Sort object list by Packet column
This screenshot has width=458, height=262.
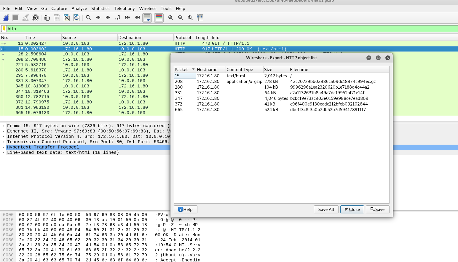click(185, 70)
